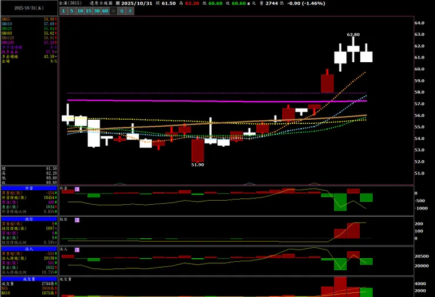Switch to the weekly (週) chart button

[122, 11]
